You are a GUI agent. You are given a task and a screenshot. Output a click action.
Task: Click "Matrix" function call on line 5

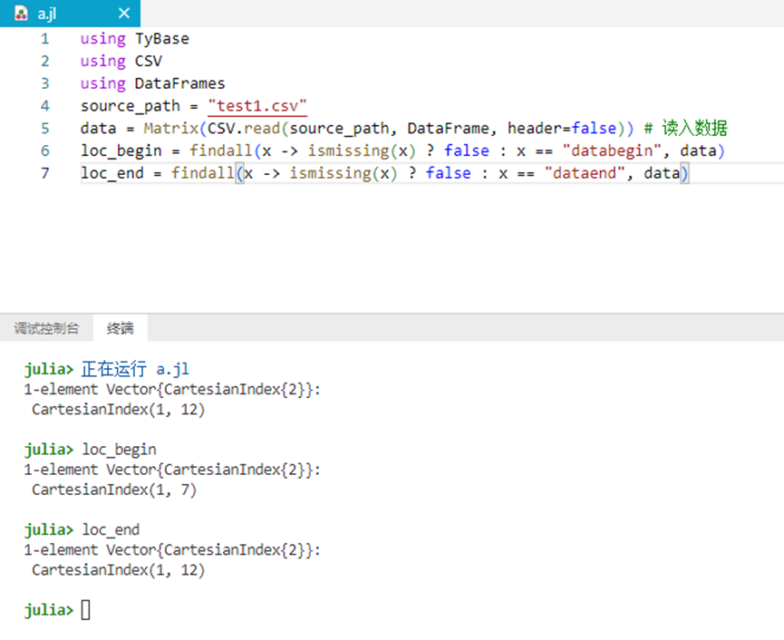coord(171,129)
